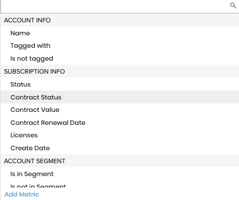Click the SUBSCRIPTION INFO group header
Image resolution: width=239 pixels, height=200 pixels.
(x=120, y=72)
